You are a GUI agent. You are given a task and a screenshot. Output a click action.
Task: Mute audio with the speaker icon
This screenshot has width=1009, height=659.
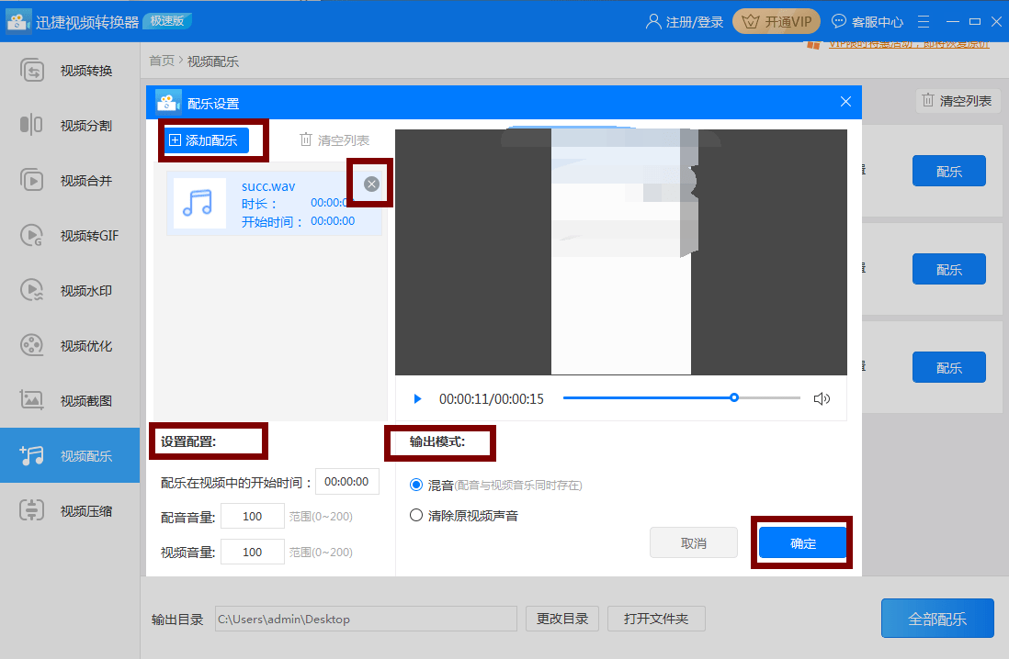pyautogui.click(x=822, y=398)
